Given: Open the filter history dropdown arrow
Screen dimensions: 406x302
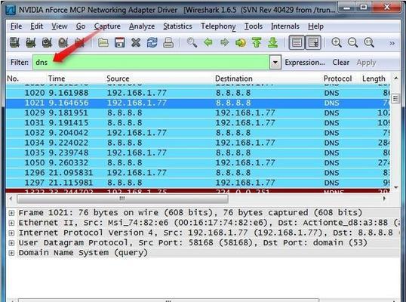Looking at the screenshot, I should [275, 62].
